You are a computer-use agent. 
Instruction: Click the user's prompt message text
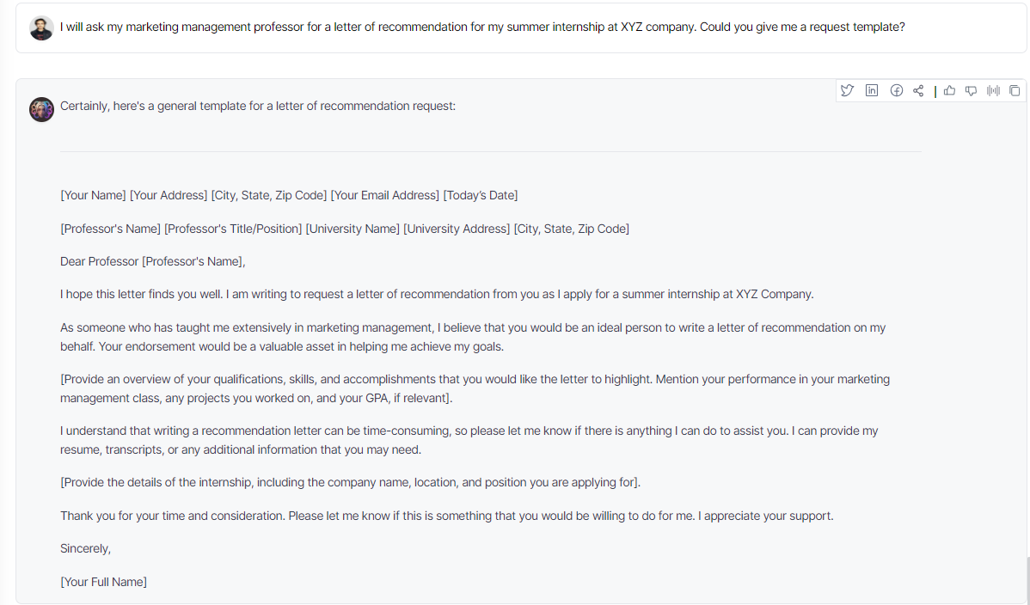point(482,27)
